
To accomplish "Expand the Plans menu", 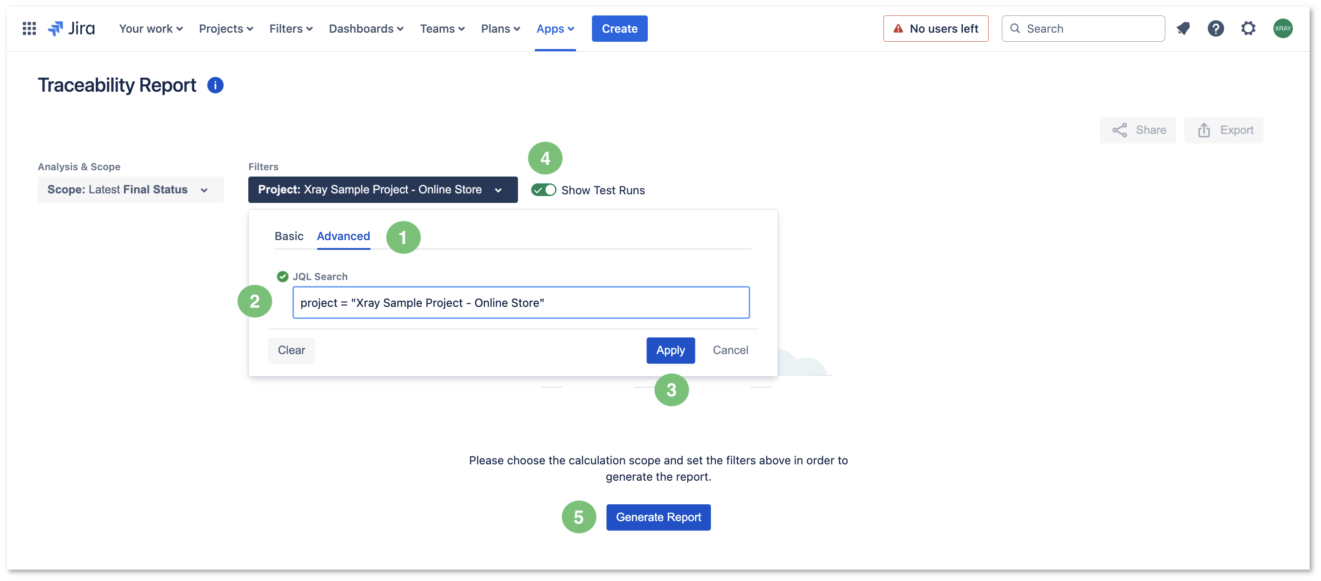I will (x=501, y=29).
